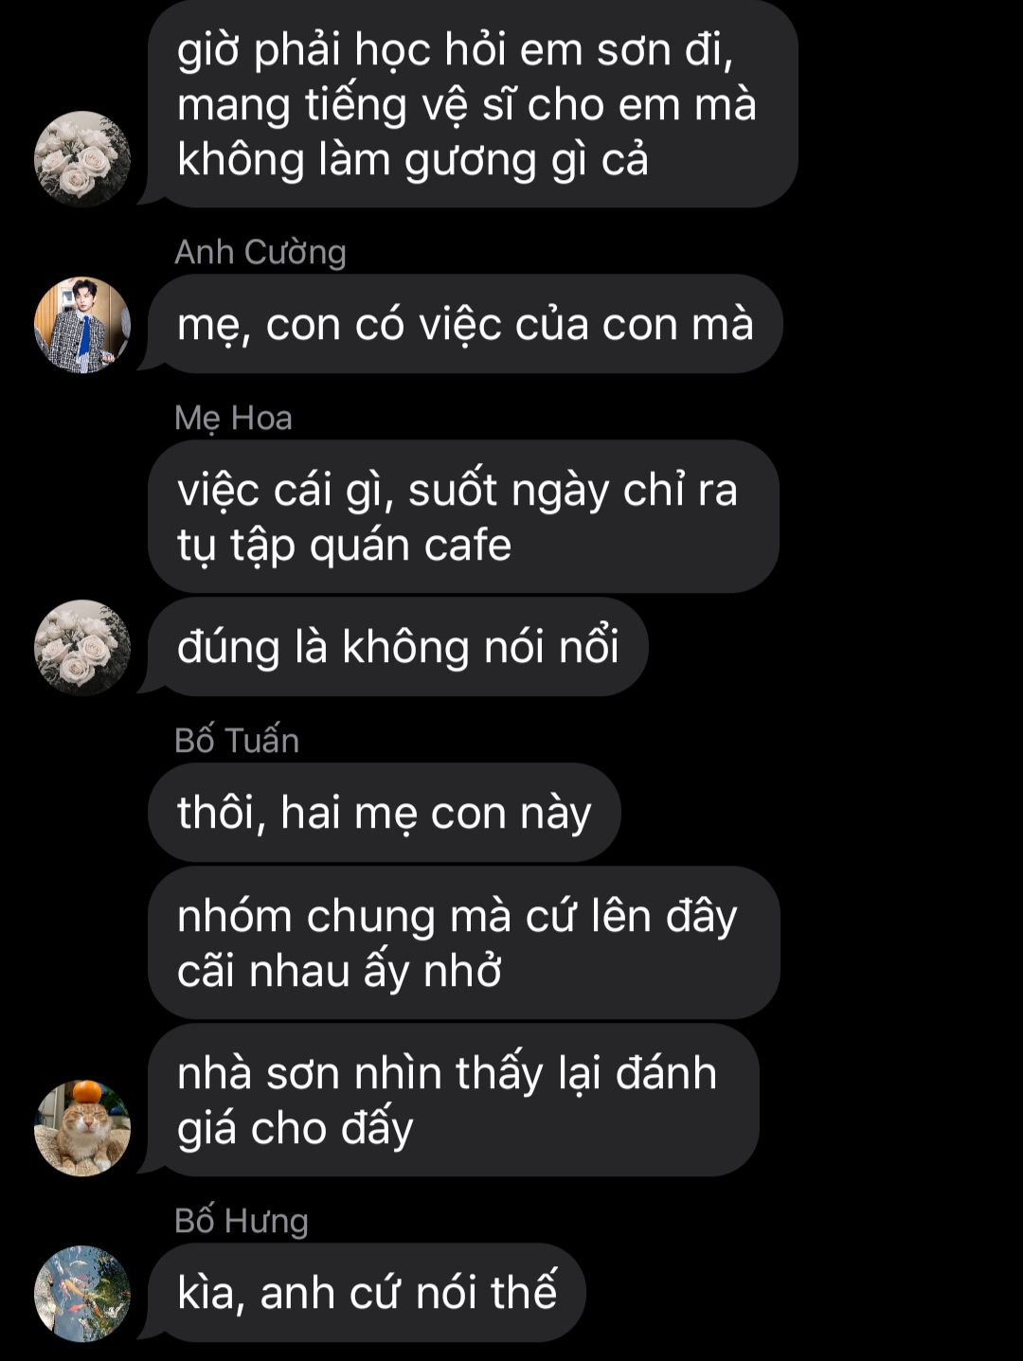Tap the words 'tụ tập quán cafe'
This screenshot has width=1023, height=1361.
coord(345,546)
